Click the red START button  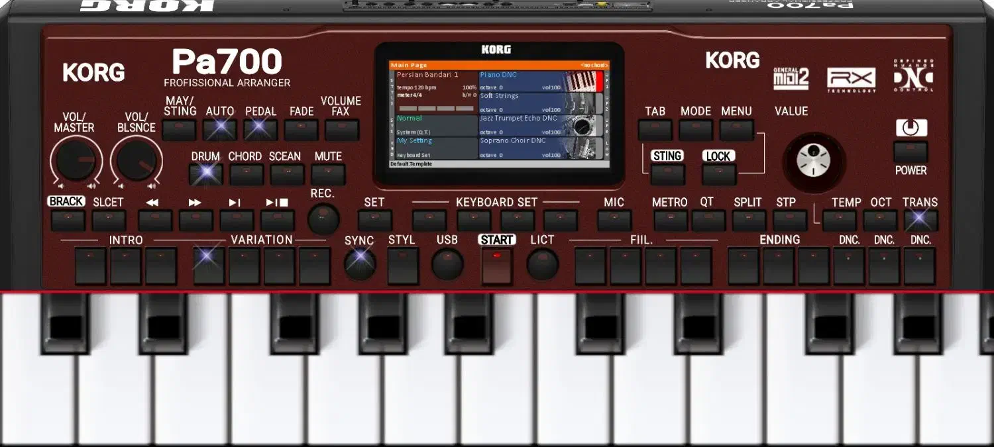pyautogui.click(x=497, y=266)
